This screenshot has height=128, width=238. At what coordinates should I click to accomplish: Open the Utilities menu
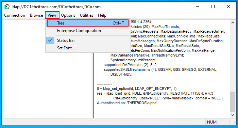click(x=86, y=15)
